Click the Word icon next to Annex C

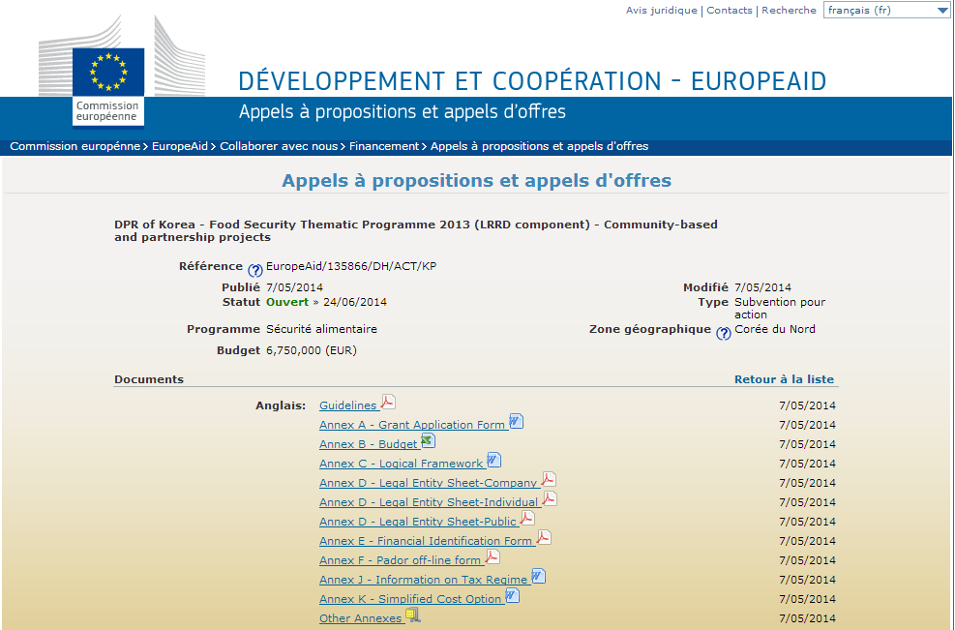[x=493, y=461]
